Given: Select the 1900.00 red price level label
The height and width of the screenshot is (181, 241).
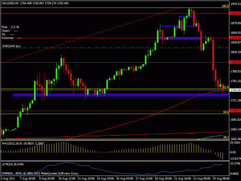Looking at the screenshot, I should pyautogui.click(x=235, y=14).
